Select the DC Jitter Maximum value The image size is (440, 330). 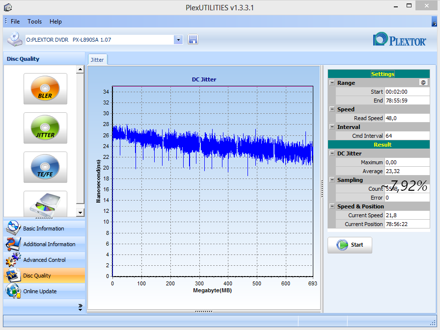coord(407,162)
